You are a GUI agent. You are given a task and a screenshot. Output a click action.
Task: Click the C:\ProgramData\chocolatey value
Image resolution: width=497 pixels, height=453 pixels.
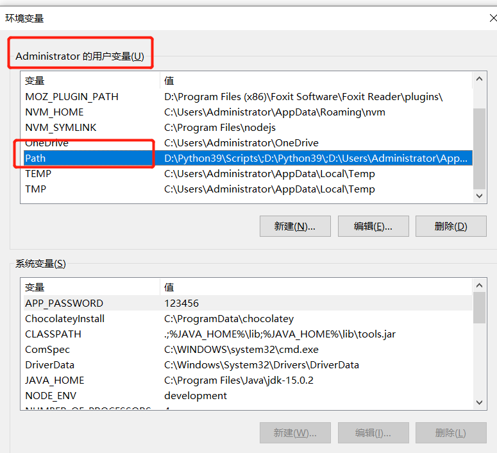pos(229,318)
